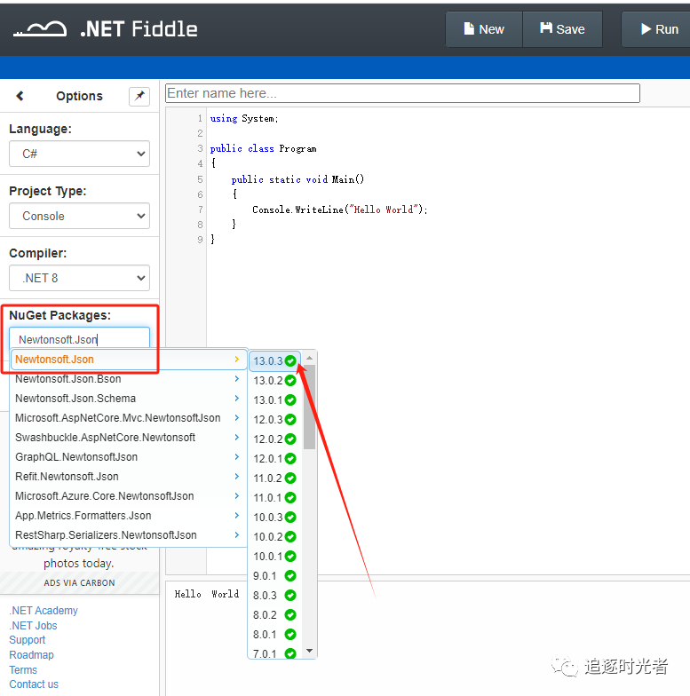Open the Contact us link
Viewport: 690px width, 696px height.
[x=34, y=684]
